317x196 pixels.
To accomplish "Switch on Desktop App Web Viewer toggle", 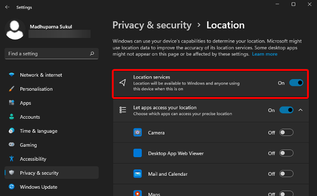I will [x=286, y=153].
